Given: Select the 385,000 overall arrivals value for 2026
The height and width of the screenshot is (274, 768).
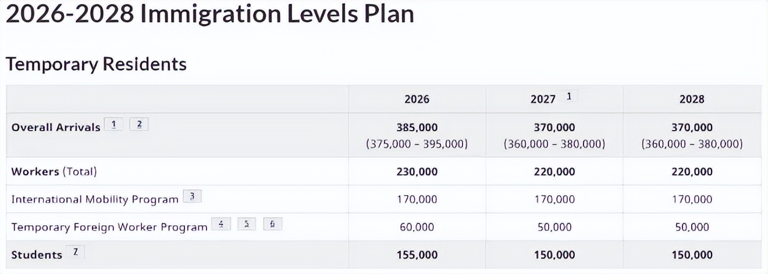Looking at the screenshot, I should click(x=417, y=128).
